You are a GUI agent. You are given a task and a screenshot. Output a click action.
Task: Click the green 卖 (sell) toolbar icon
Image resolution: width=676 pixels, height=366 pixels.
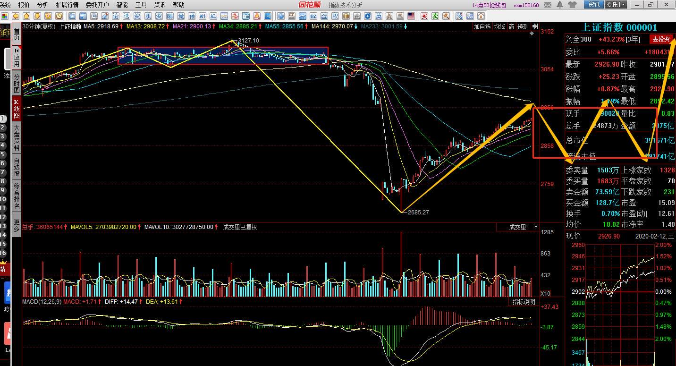(435, 17)
